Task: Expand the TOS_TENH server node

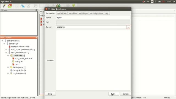Action: coord(6,50)
